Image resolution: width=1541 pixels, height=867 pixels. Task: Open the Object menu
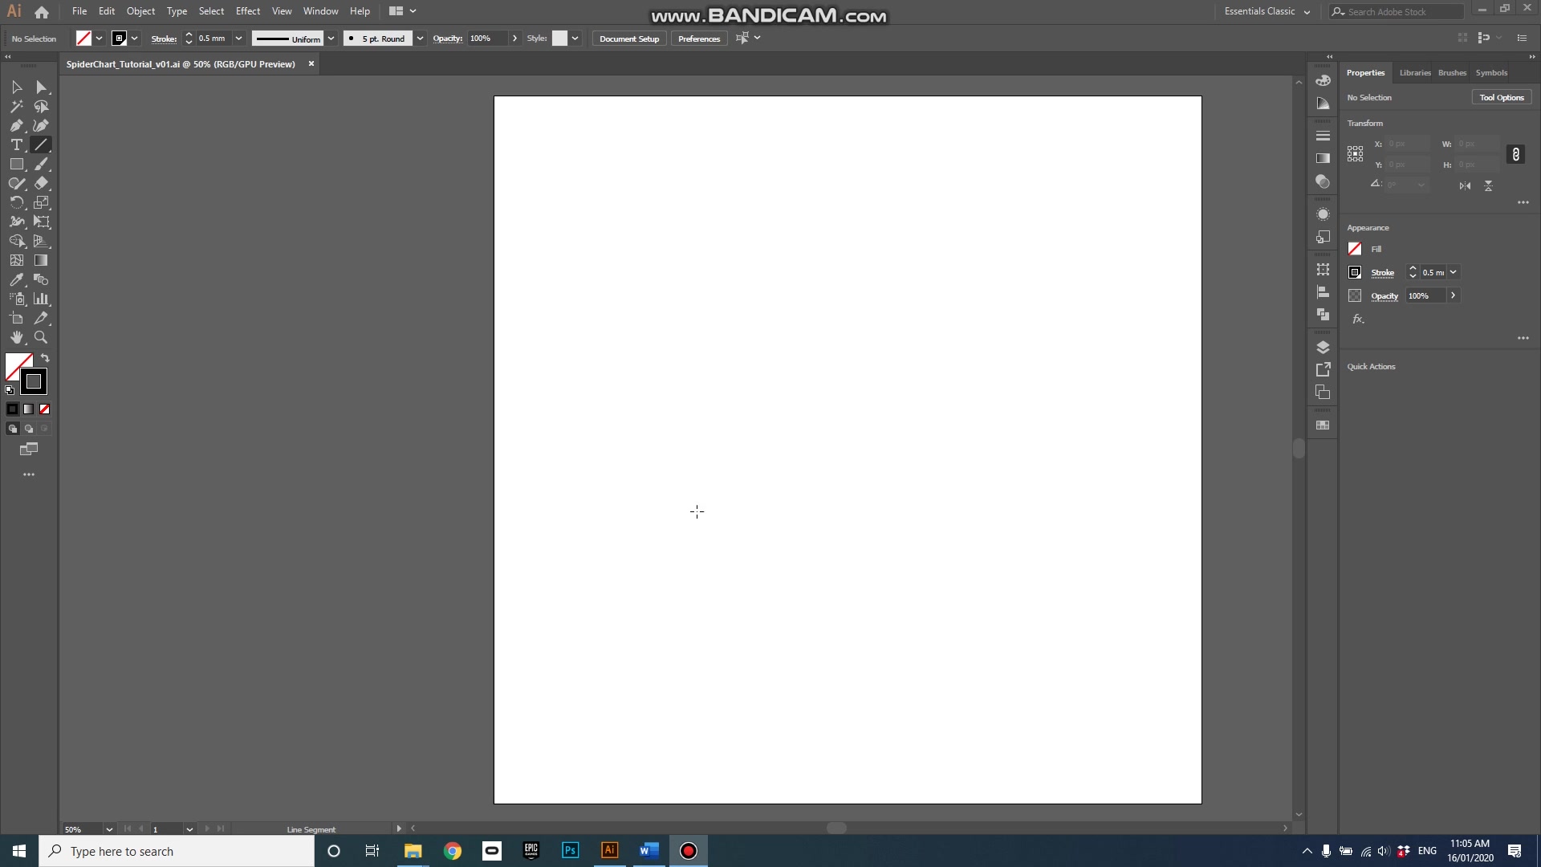(140, 11)
